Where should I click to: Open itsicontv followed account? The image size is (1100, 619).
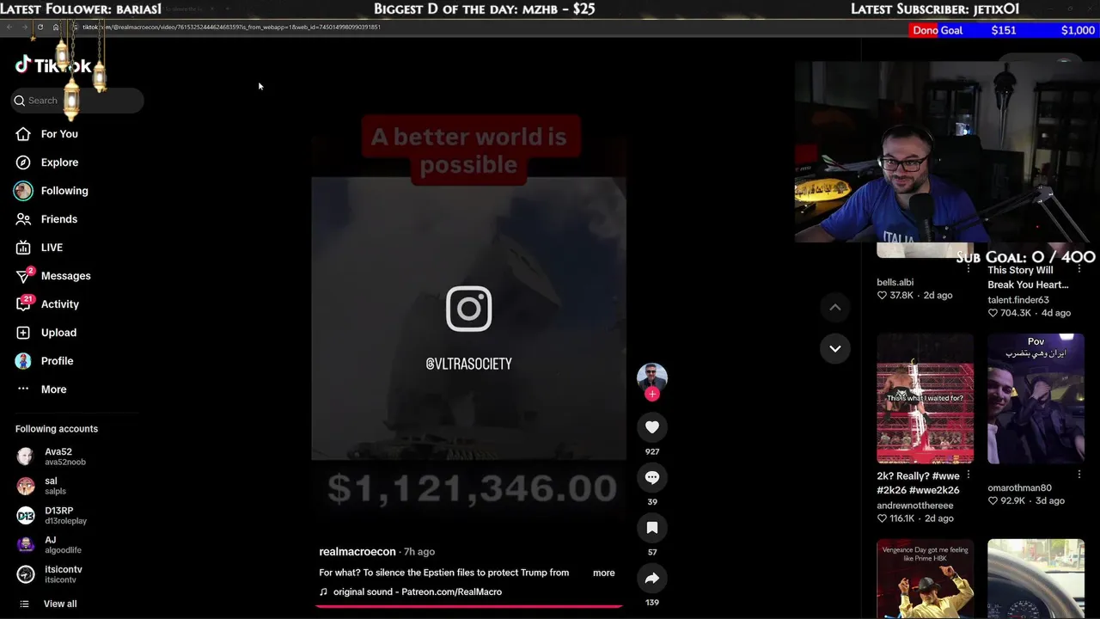(x=50, y=574)
